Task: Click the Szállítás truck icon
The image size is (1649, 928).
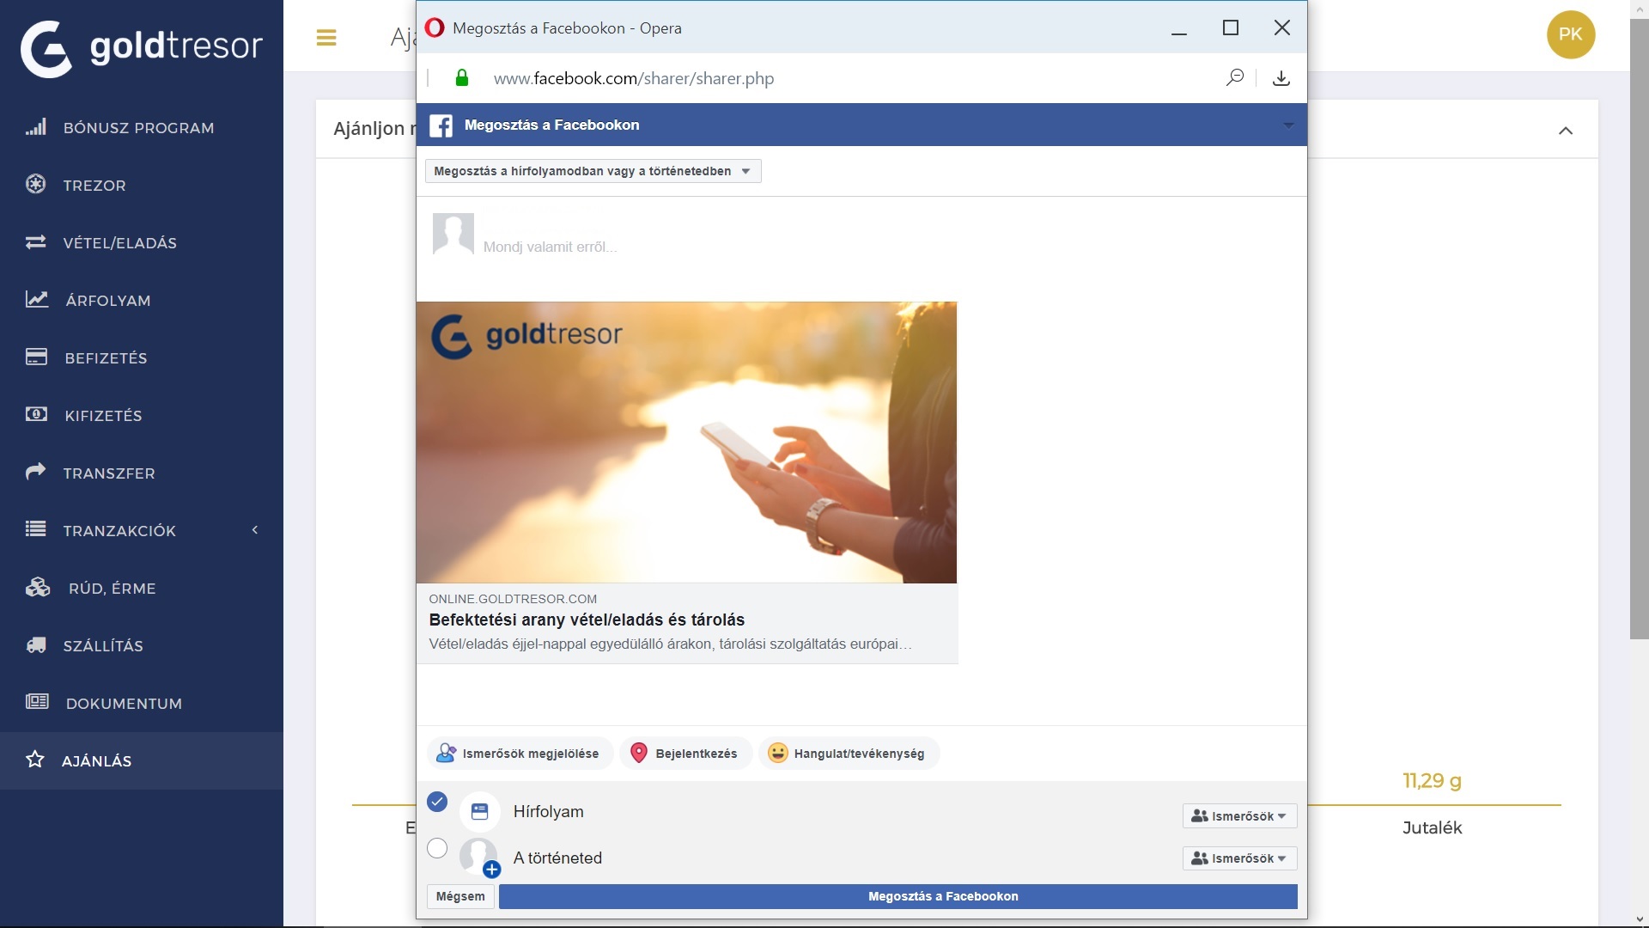Action: 36,644
